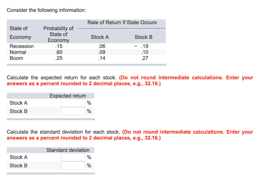This screenshot has height=184, width=272.
Task: Select the Recession row label
Action: click(22, 46)
